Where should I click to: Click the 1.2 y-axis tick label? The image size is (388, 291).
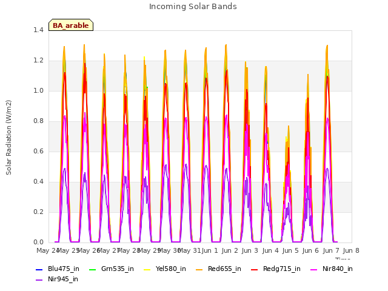[38, 61]
